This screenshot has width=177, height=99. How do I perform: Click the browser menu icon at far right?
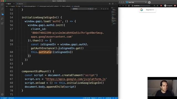pos(175,5)
